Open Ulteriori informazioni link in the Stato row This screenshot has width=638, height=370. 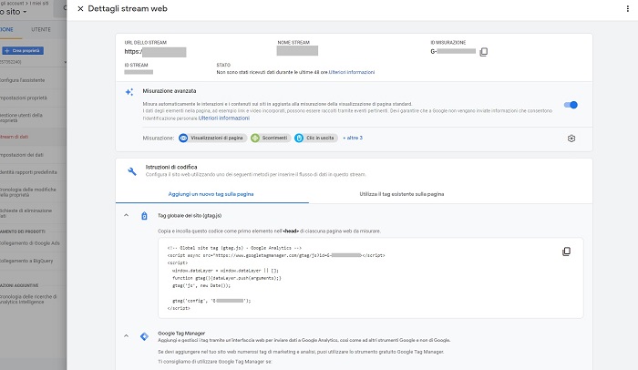pos(352,72)
